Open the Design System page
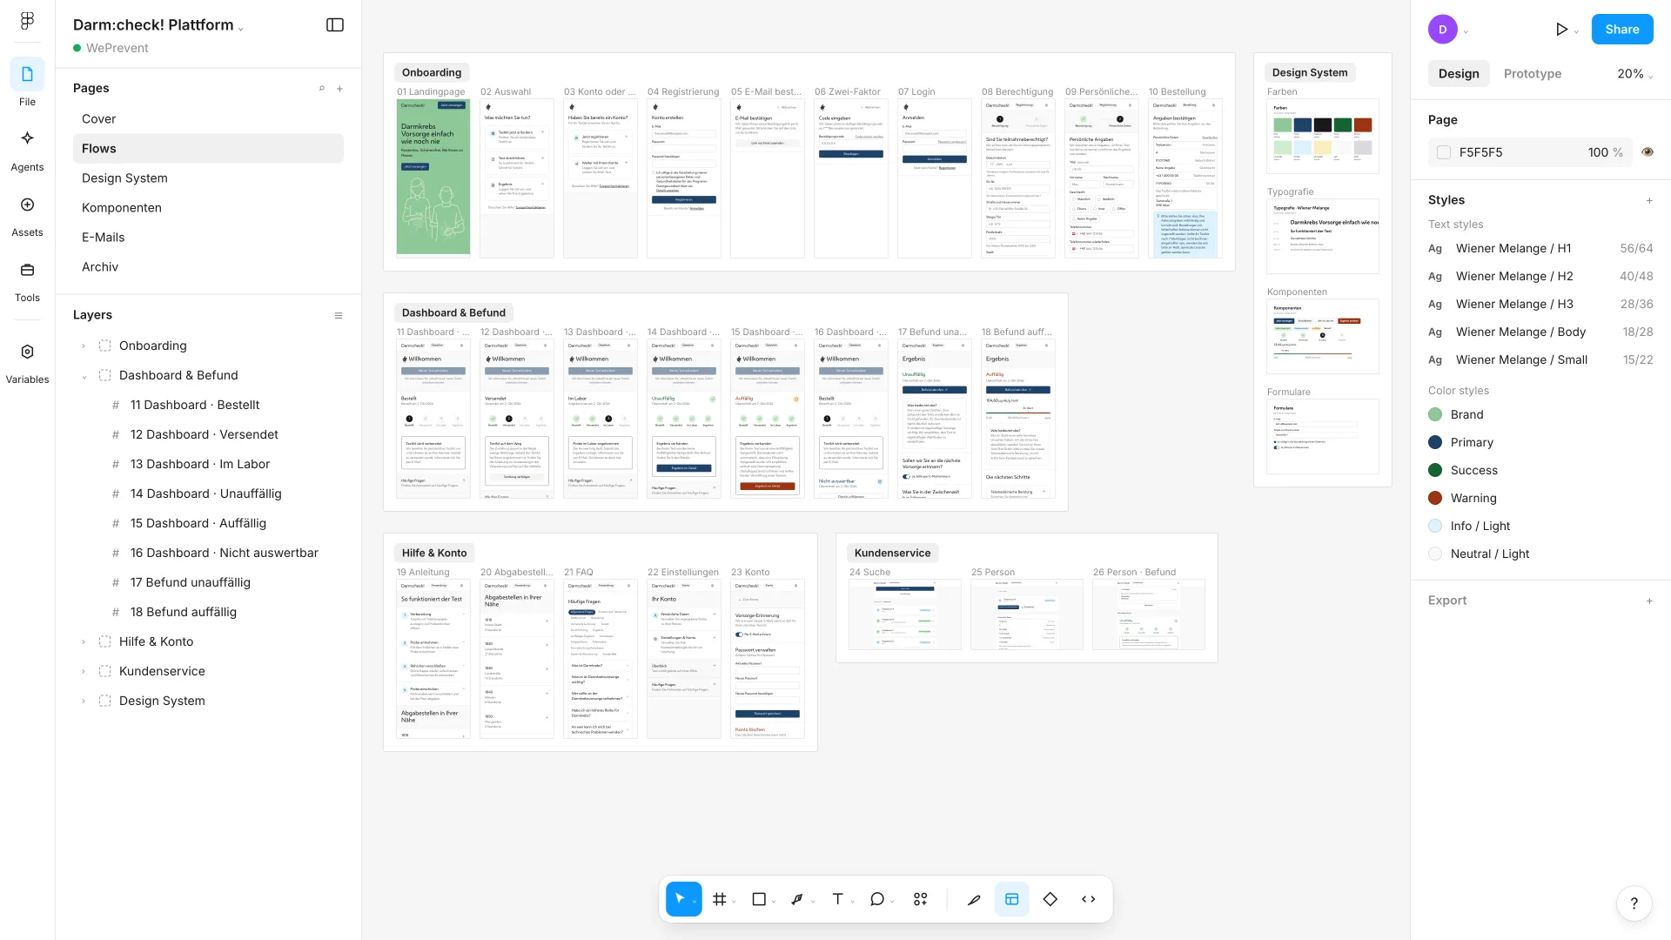This screenshot has height=940, width=1671. (x=208, y=178)
